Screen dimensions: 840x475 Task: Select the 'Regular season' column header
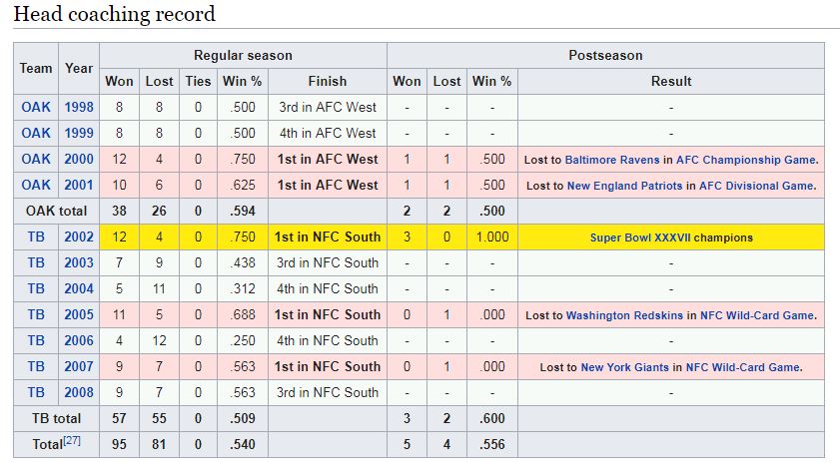[243, 55]
